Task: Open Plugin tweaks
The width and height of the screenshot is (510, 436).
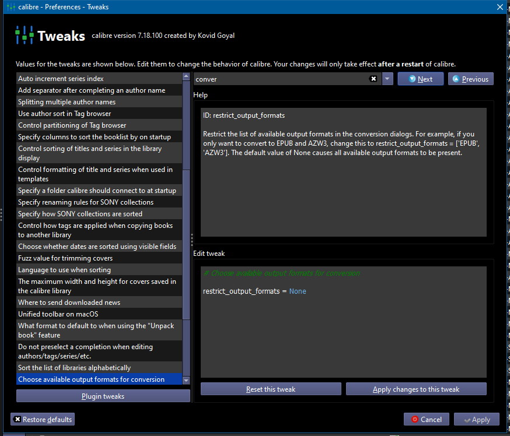Action: pyautogui.click(x=103, y=396)
